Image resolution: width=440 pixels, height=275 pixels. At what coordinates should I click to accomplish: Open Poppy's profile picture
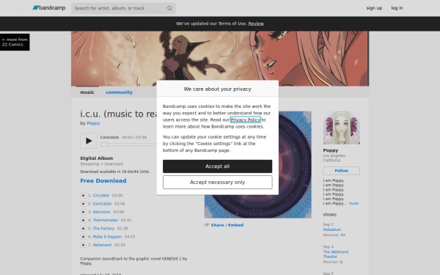pyautogui.click(x=342, y=128)
